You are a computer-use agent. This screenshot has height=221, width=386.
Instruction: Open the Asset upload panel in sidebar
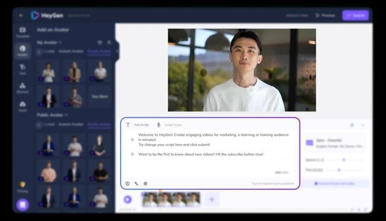point(23,106)
